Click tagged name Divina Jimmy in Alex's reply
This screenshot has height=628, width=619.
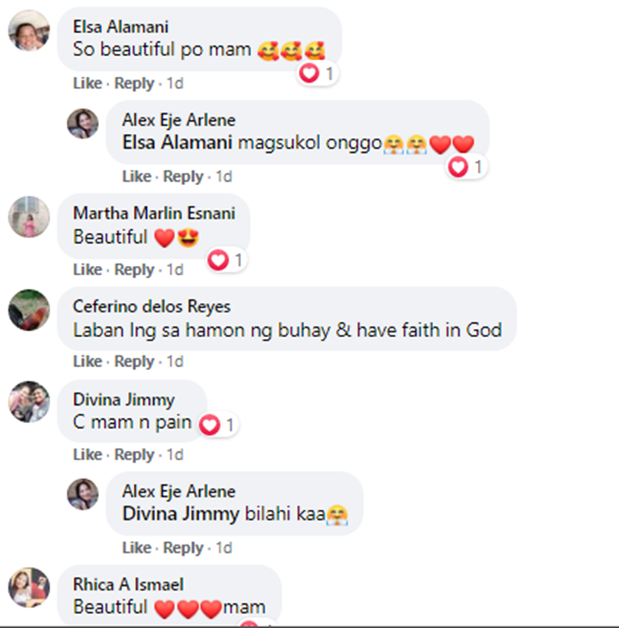pyautogui.click(x=180, y=514)
